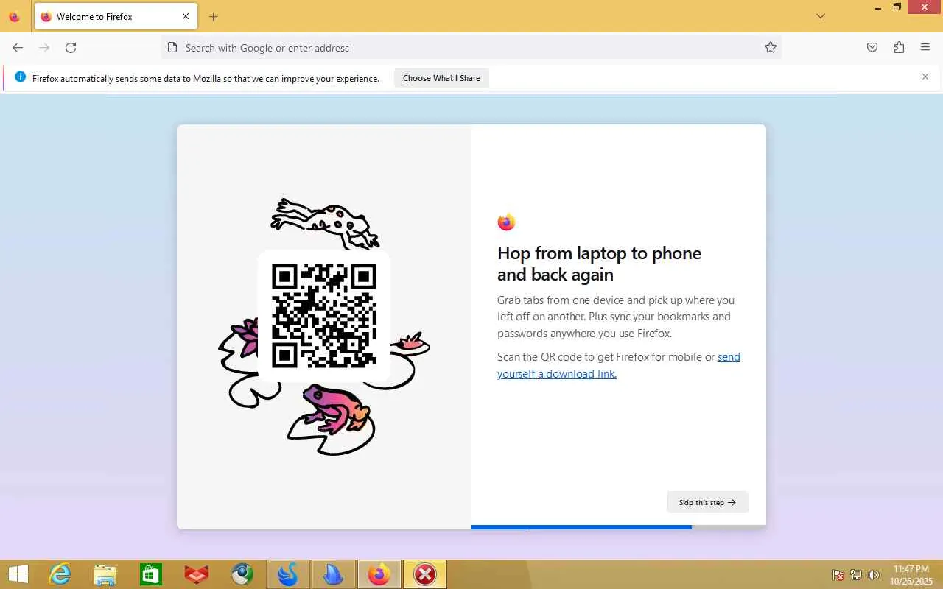The image size is (943, 589).
Task: Restore down the Firefox window
Action: [x=897, y=7]
